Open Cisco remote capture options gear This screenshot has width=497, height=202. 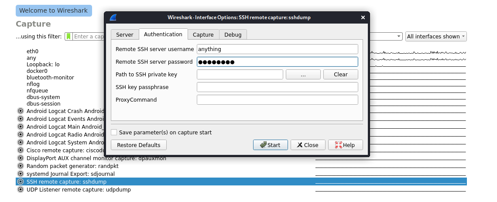click(21, 151)
